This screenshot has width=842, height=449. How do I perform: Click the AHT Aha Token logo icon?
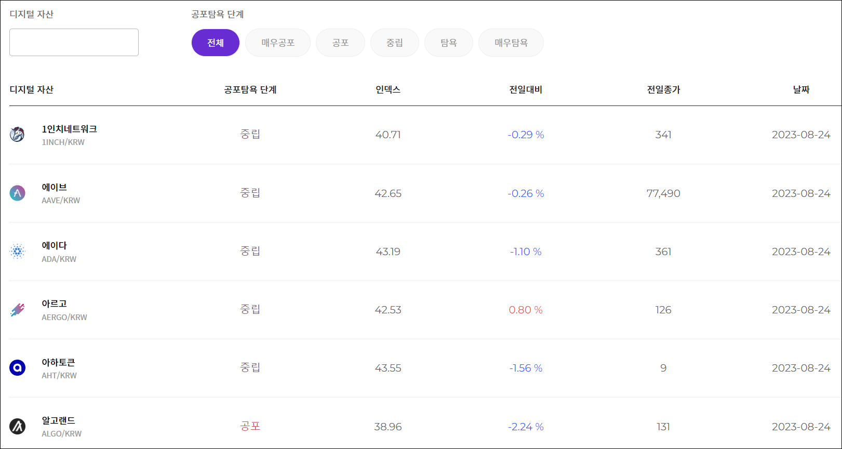[17, 368]
